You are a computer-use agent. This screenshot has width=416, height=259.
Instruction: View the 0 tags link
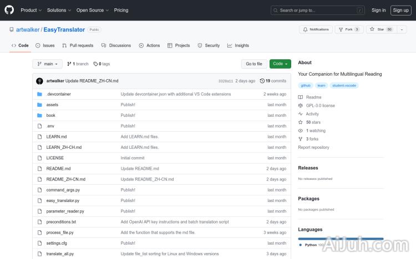coord(102,64)
